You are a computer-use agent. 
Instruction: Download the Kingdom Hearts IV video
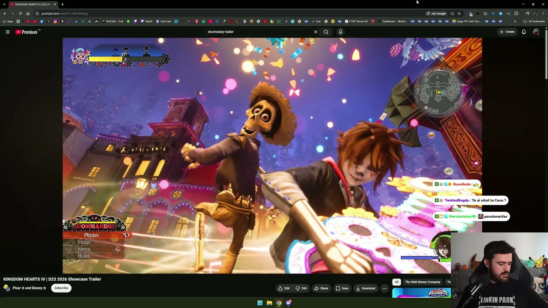pos(365,288)
